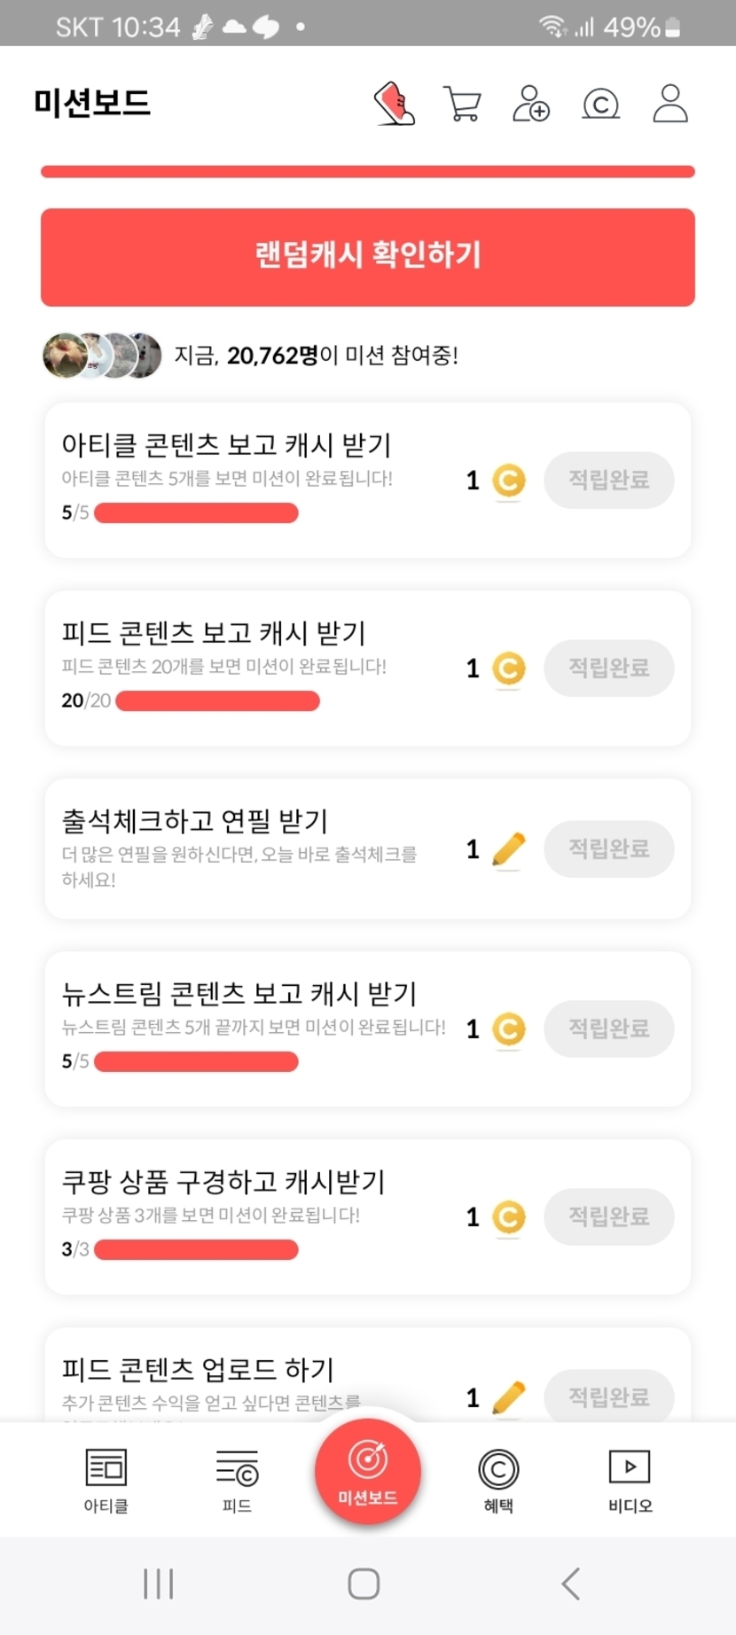This screenshot has width=736, height=1635.
Task: Tap the pencil icon on 출석체크 mission
Action: pyautogui.click(x=508, y=849)
